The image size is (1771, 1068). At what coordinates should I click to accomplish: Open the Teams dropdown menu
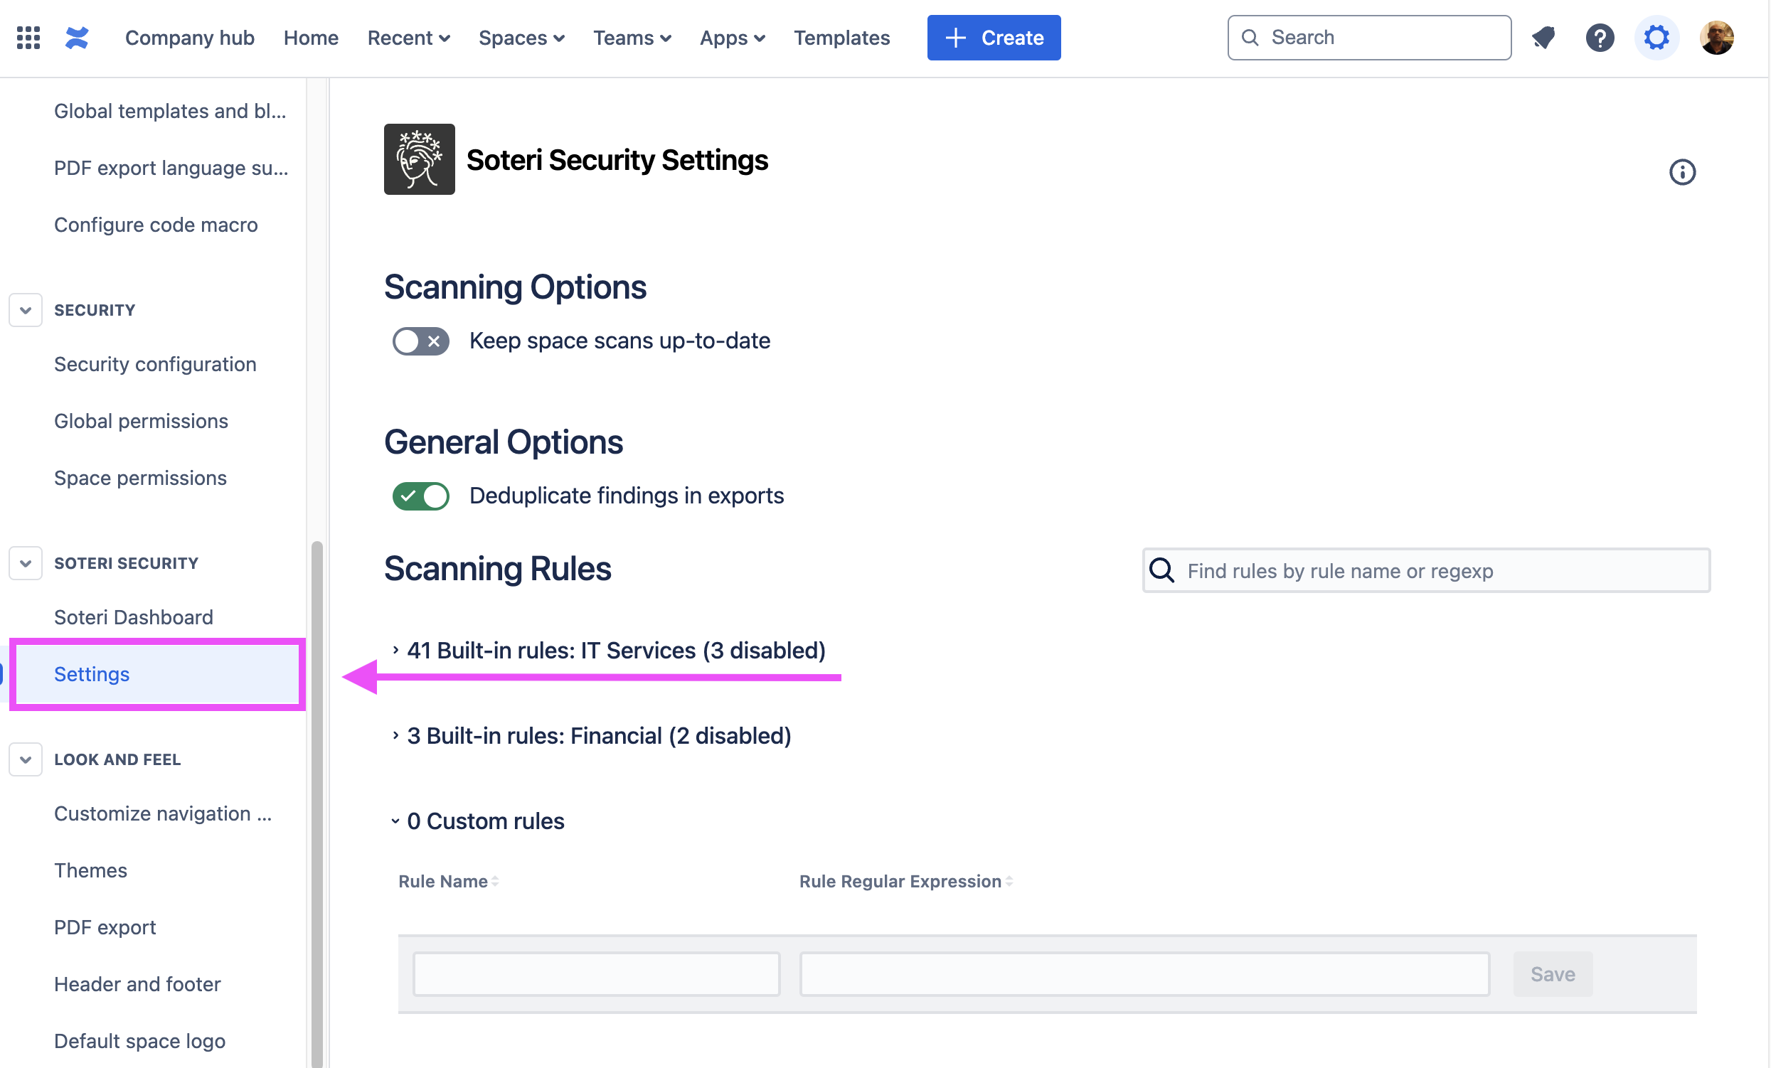(x=632, y=38)
